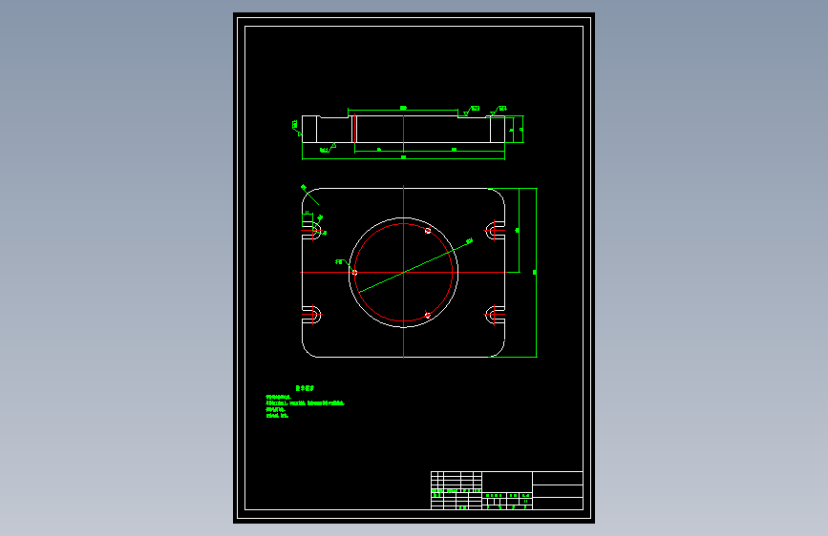Select the green diagonal diameter dimension line across the circle
828x536 pixels.
(415, 266)
